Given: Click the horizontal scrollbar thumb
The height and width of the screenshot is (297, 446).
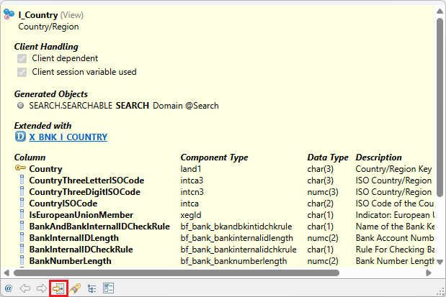Looking at the screenshot, I should click(x=177, y=273).
